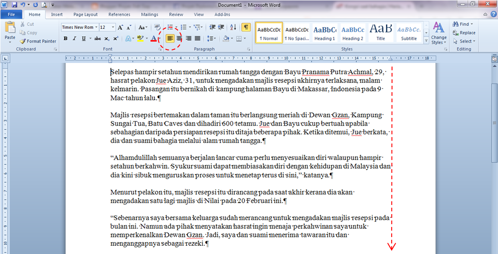Apply paragraph shading paint bucket
The image size is (498, 254).
[226, 39]
